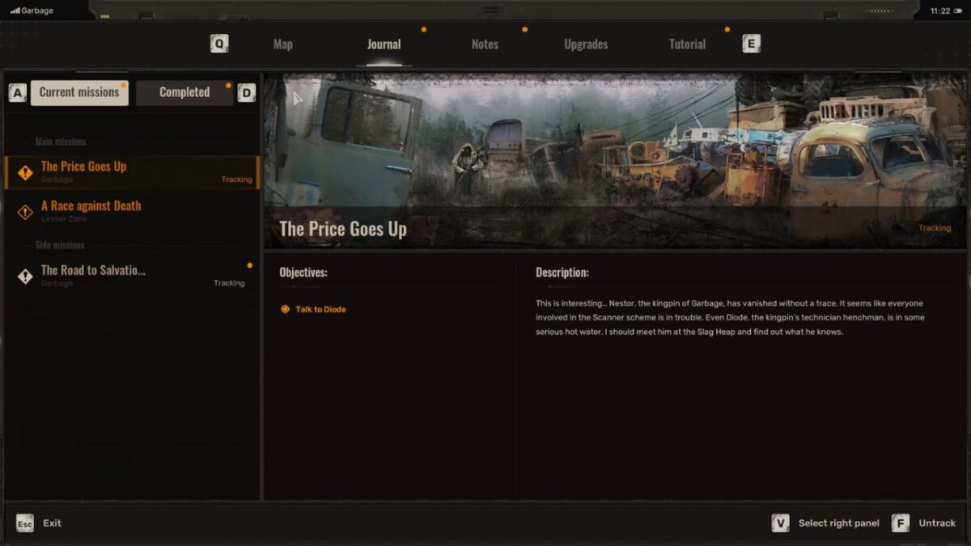Click Select right panel

tap(837, 523)
